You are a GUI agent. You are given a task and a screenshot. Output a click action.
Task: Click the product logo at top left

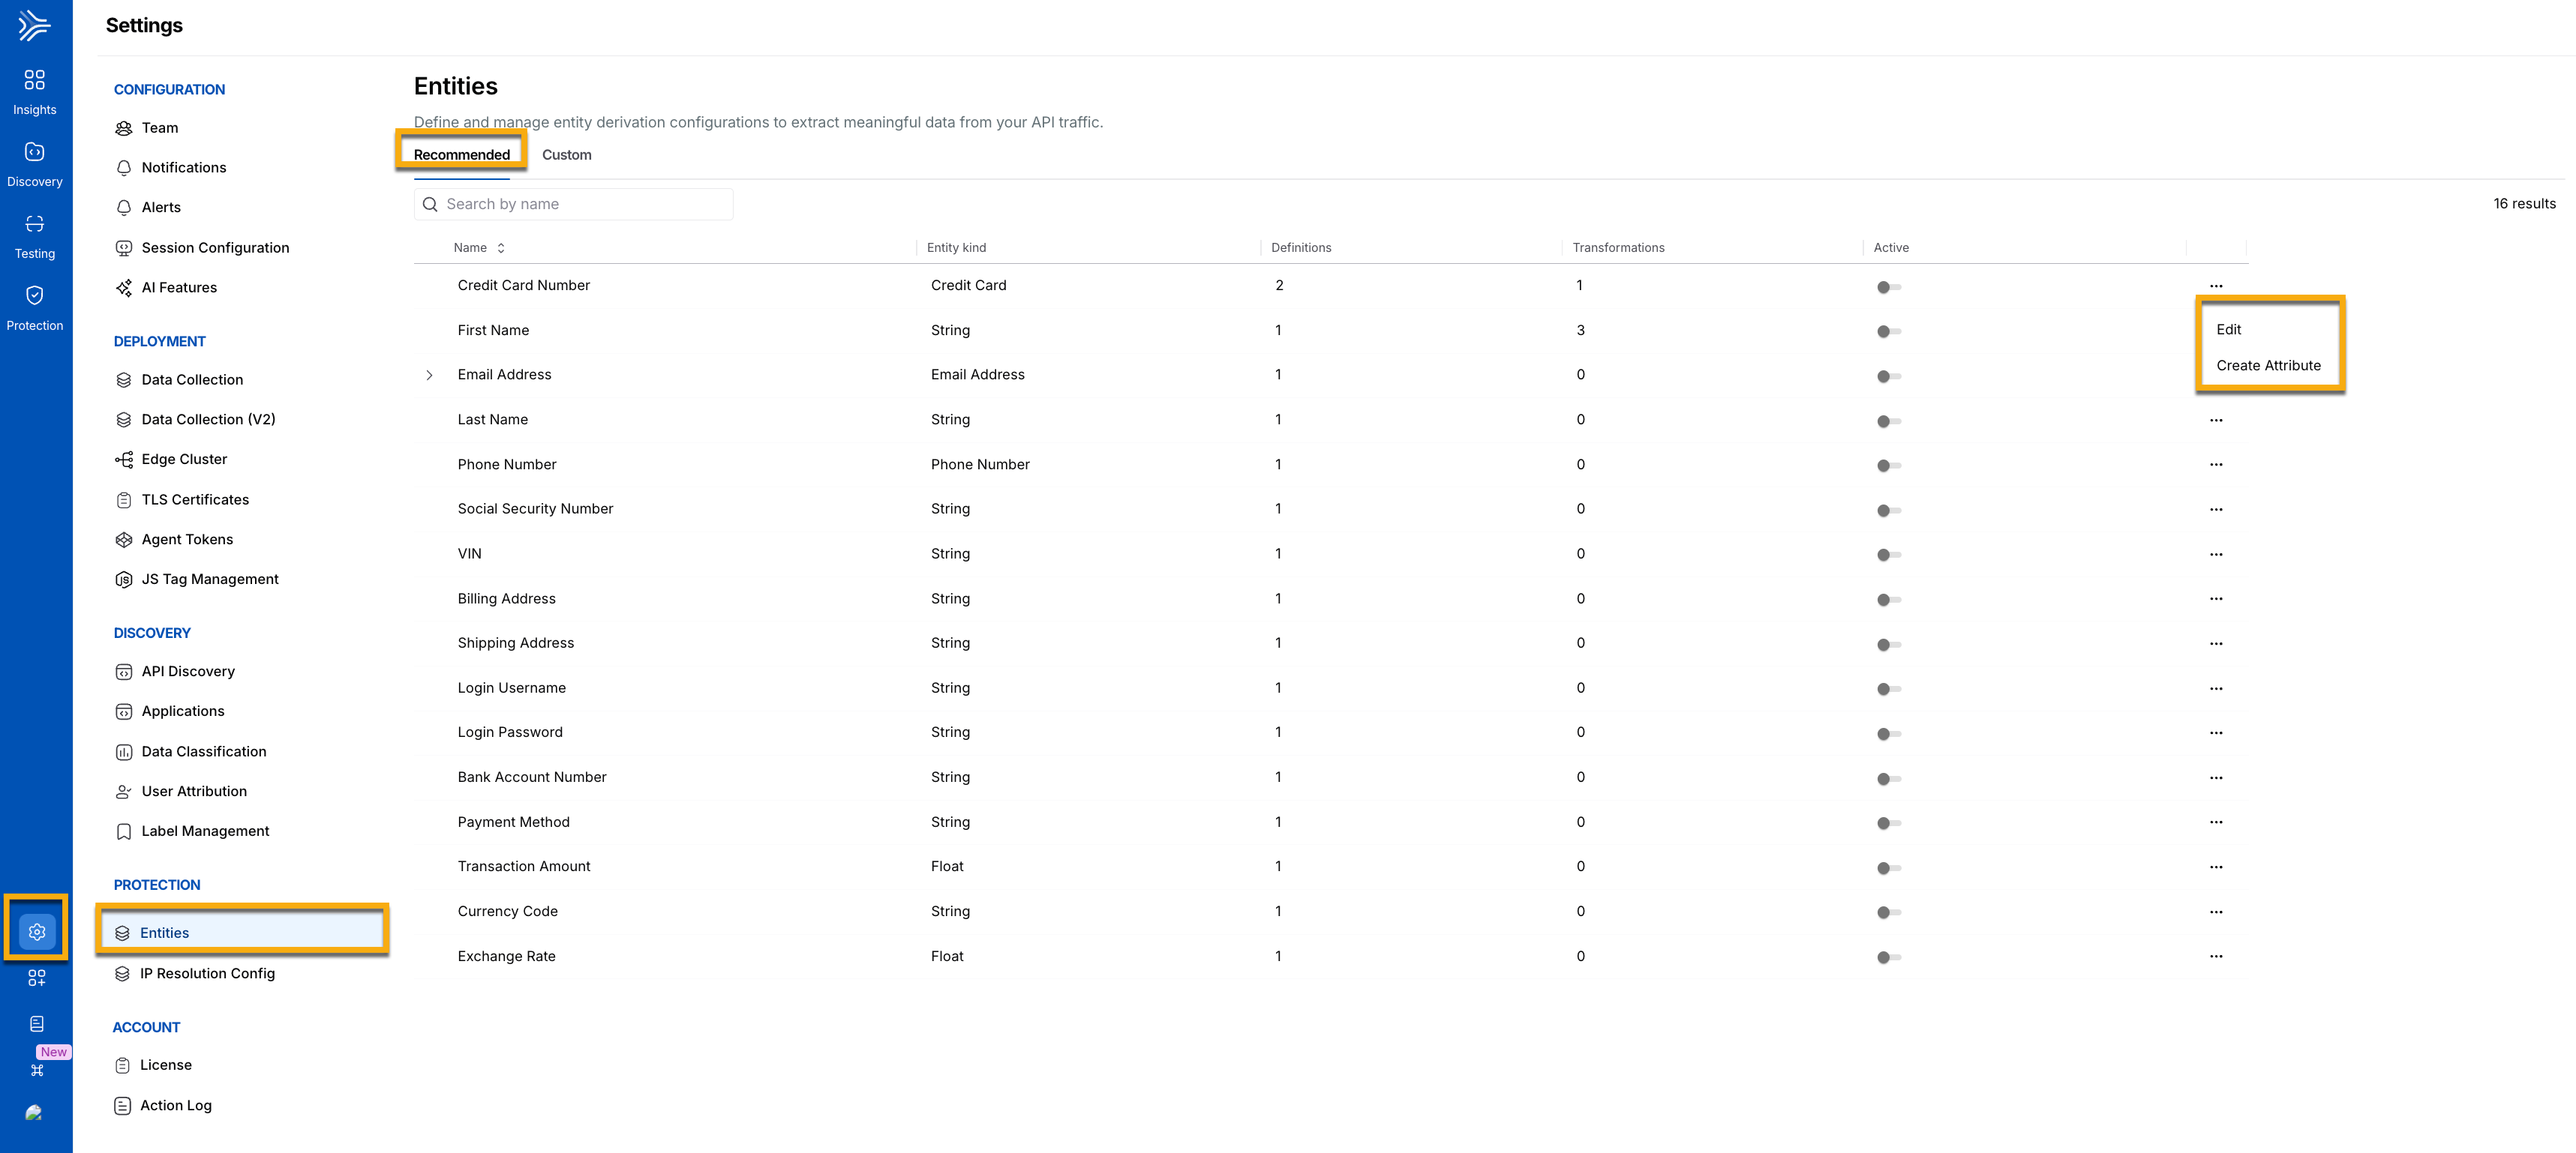[x=34, y=25]
